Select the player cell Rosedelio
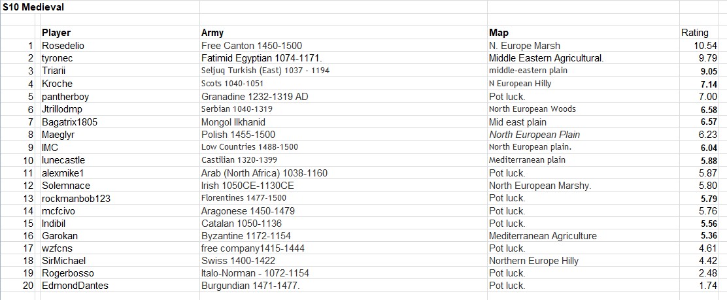Viewport: 727px width, 300px height. tap(63, 46)
